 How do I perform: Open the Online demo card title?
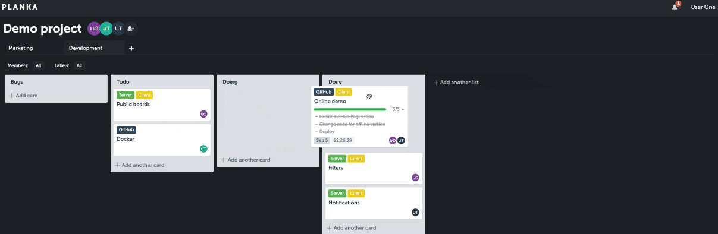[x=330, y=102]
